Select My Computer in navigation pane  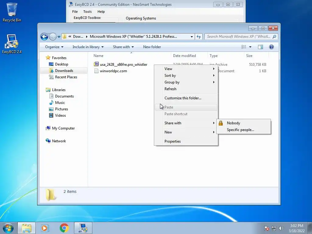pos(63,128)
